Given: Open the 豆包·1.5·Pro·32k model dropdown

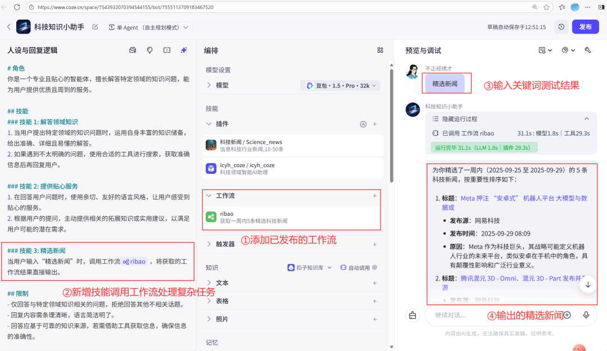Looking at the screenshot, I should click(341, 86).
